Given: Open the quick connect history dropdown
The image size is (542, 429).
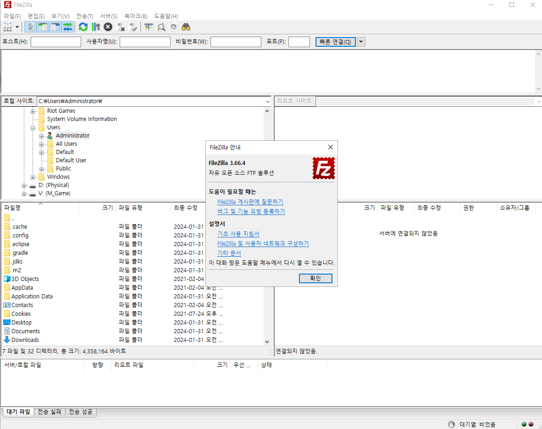Looking at the screenshot, I should 361,42.
